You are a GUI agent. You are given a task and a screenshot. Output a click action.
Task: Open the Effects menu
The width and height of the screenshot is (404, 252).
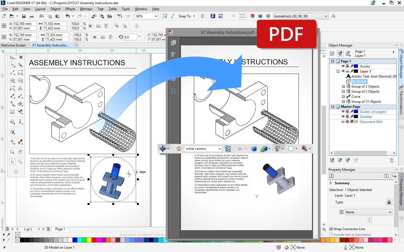point(70,9)
